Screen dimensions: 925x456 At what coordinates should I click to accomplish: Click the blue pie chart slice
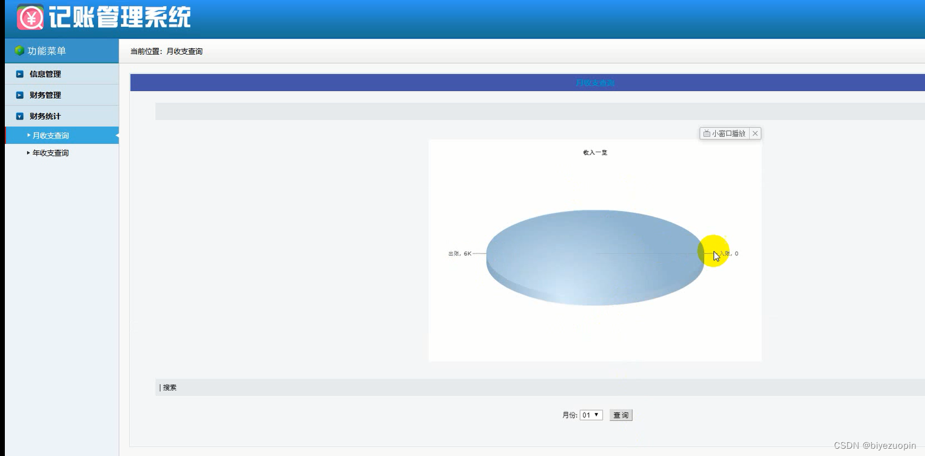(x=595, y=256)
